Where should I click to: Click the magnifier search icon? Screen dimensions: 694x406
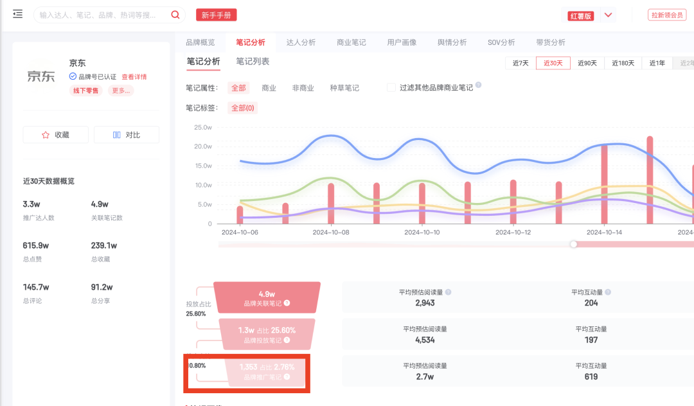pyautogui.click(x=174, y=14)
